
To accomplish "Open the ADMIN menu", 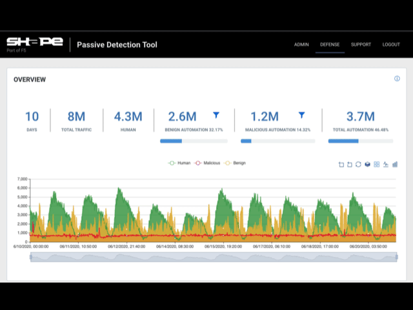I will (301, 45).
